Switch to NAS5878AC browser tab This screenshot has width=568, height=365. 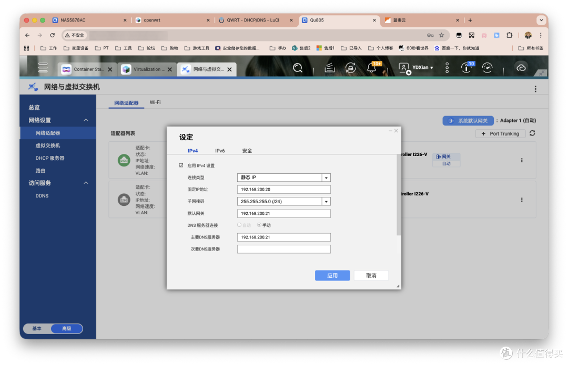89,20
